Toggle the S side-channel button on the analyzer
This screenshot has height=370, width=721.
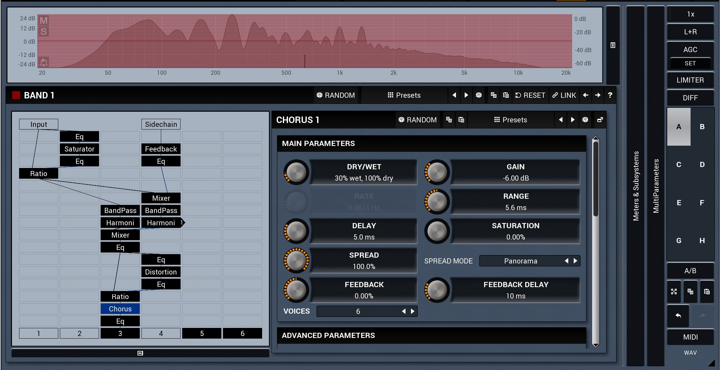pyautogui.click(x=44, y=31)
